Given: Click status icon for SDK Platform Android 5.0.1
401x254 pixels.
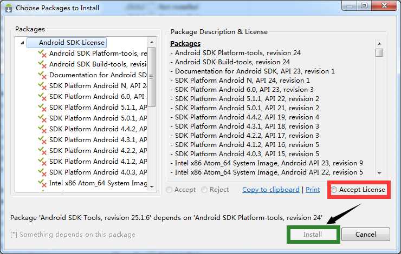Looking at the screenshot, I should (x=42, y=118).
